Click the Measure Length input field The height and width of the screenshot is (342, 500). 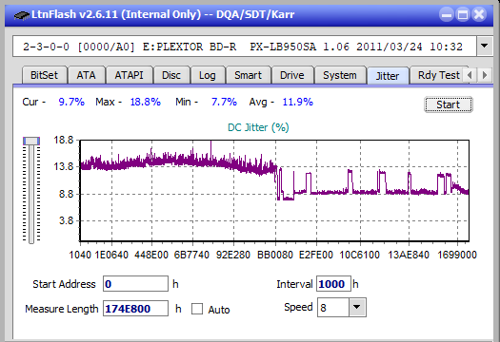click(x=135, y=309)
